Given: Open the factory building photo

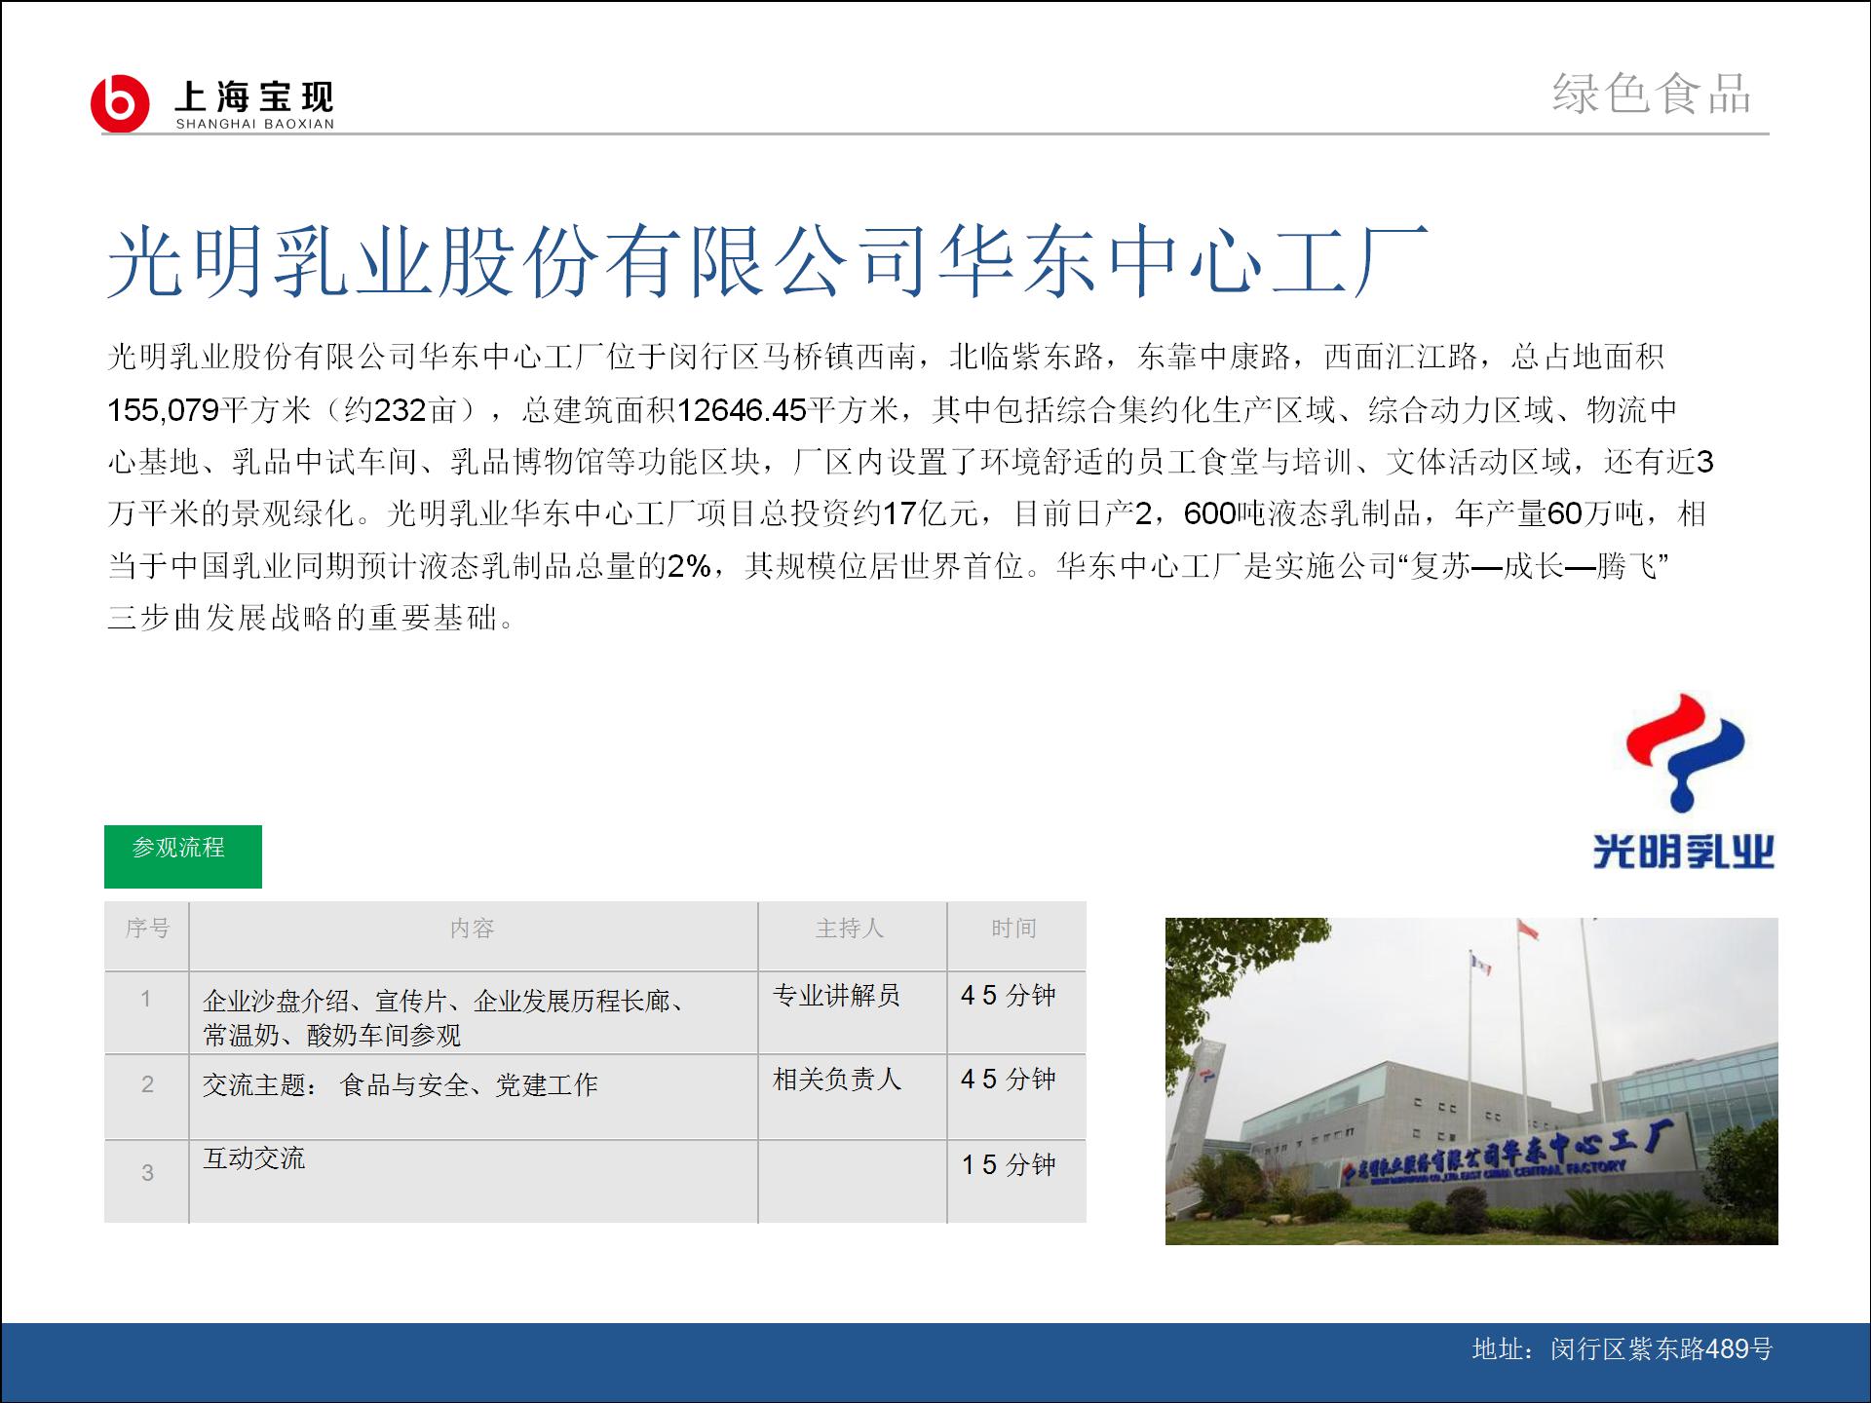Looking at the screenshot, I should pos(1471,1081).
